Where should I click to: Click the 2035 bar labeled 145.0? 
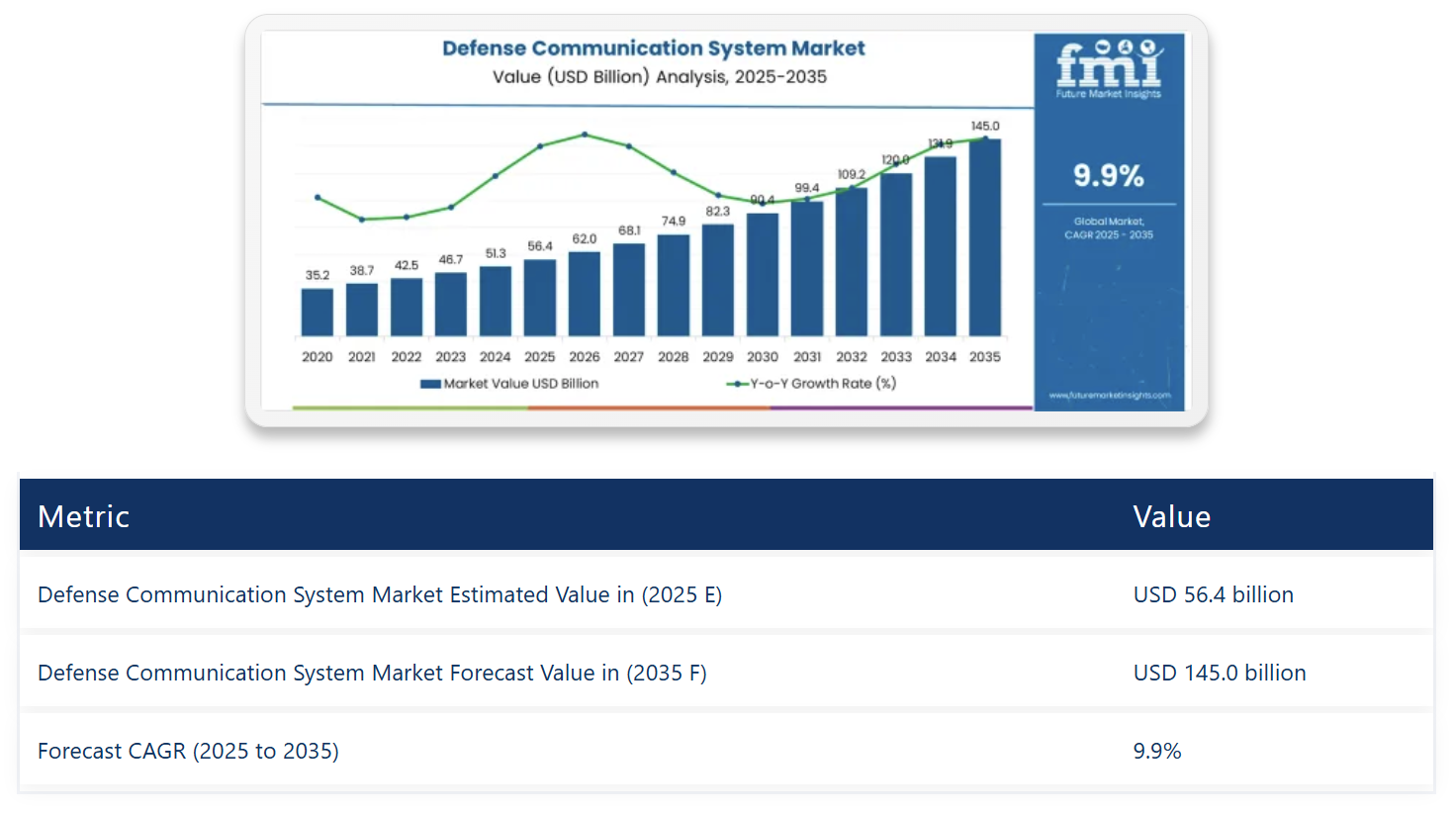pyautogui.click(x=984, y=239)
